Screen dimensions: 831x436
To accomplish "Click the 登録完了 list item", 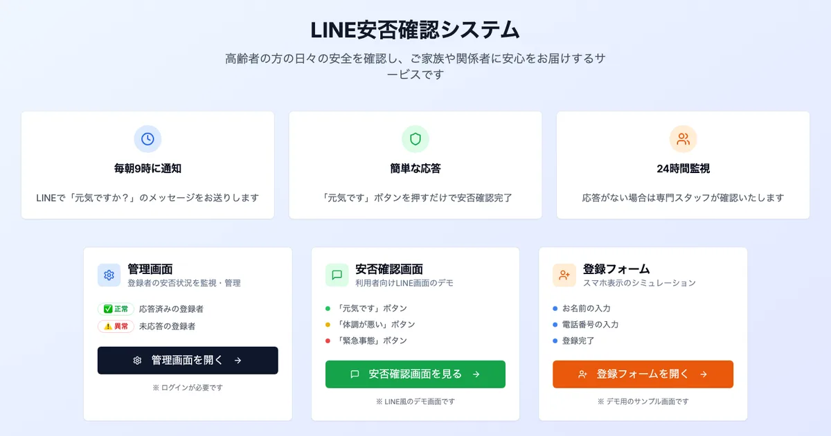I will pyautogui.click(x=578, y=340).
